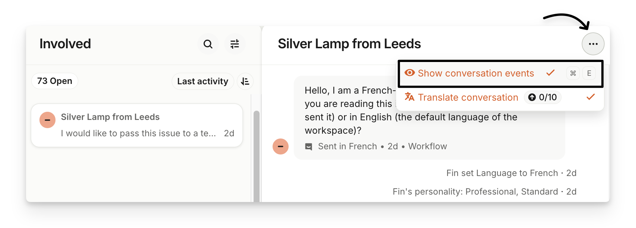This screenshot has width=636, height=228.
Task: Click the orange avatar beside the message
Action: (280, 146)
